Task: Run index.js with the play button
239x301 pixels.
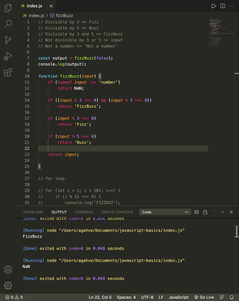Action: tap(214, 6)
